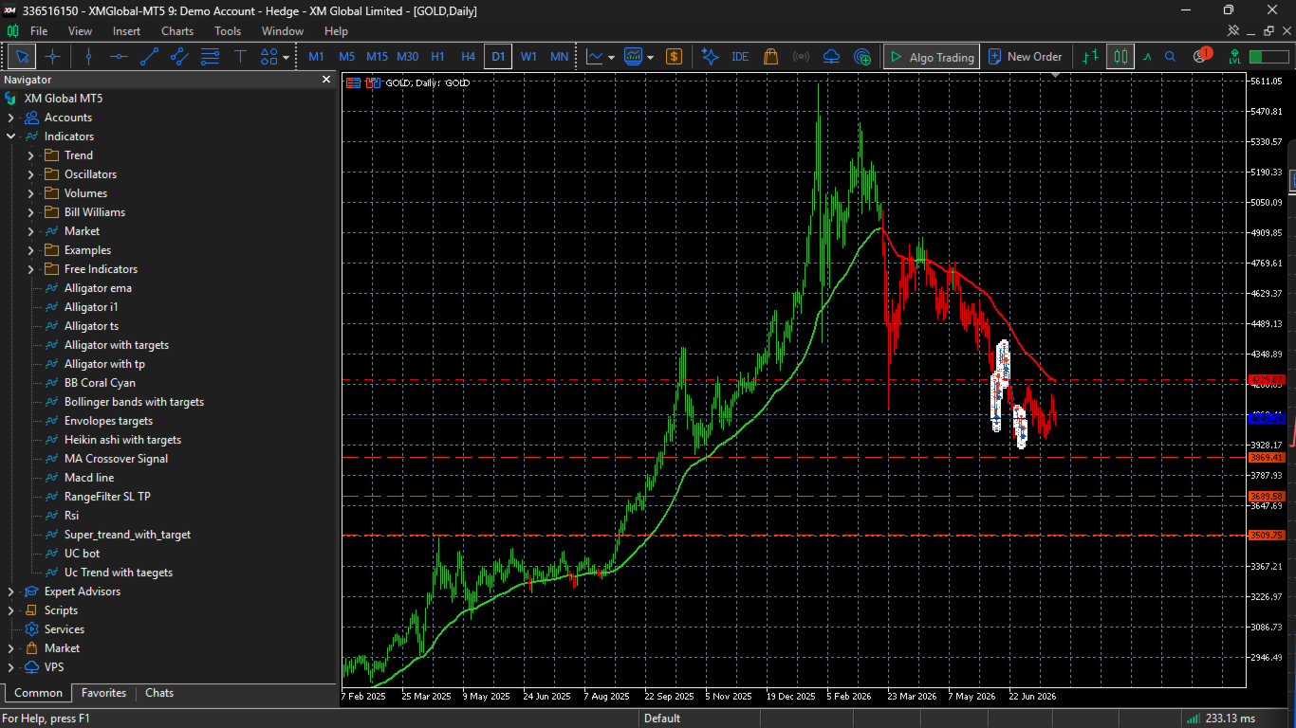Click the New Order button
Viewport: 1296px width, 728px height.
pyautogui.click(x=1024, y=57)
